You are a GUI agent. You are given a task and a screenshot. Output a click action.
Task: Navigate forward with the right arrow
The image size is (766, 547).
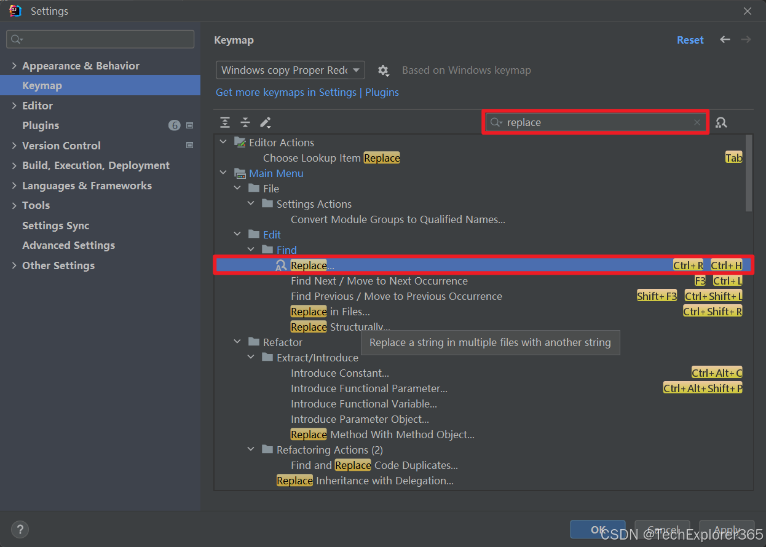tap(746, 39)
